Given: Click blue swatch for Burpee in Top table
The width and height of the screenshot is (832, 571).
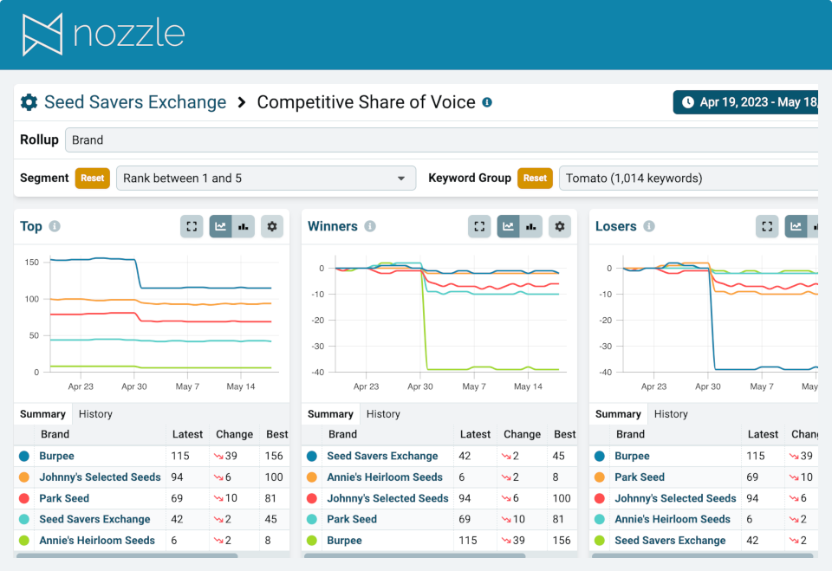Looking at the screenshot, I should click(x=24, y=456).
